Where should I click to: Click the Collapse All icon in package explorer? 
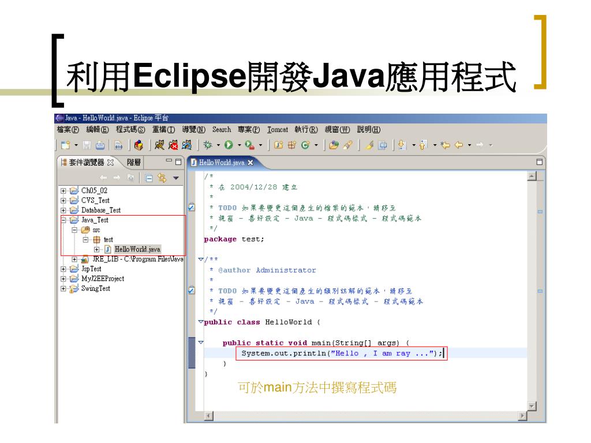[x=149, y=178]
